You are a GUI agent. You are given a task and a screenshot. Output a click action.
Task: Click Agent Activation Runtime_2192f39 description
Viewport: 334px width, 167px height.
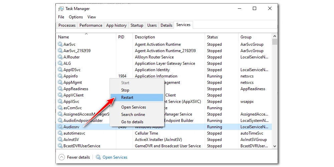[x=165, y=51]
